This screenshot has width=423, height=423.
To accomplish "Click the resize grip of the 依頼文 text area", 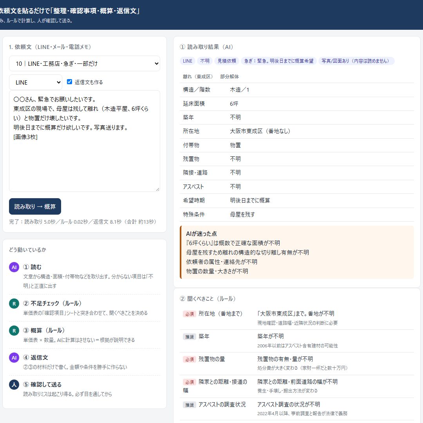I will 157,189.
